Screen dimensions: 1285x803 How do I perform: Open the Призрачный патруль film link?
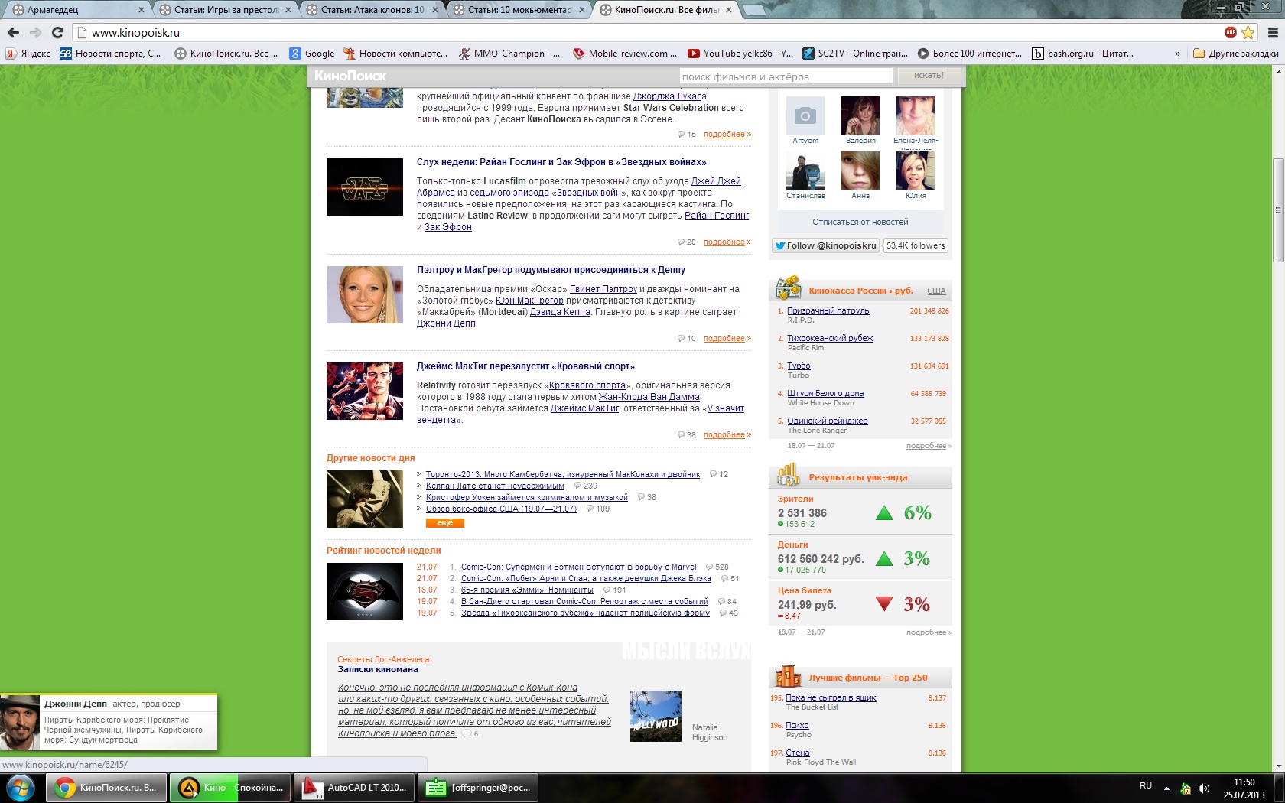pos(828,310)
